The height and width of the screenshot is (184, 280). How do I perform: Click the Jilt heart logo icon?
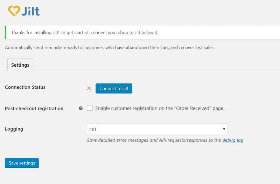tap(14, 11)
